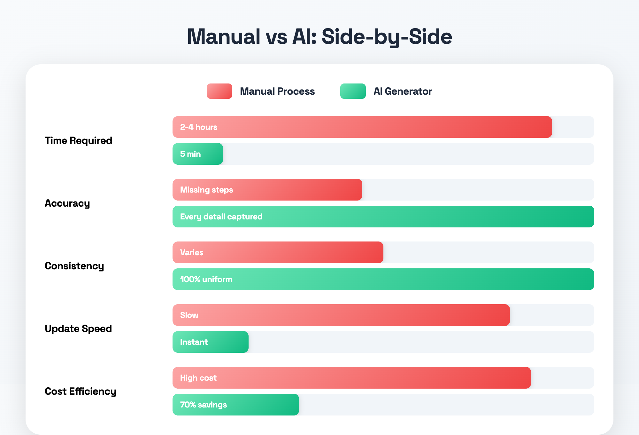Screen dimensions: 639x435
Task: Click the Manual Process legend label
Action: point(277,91)
